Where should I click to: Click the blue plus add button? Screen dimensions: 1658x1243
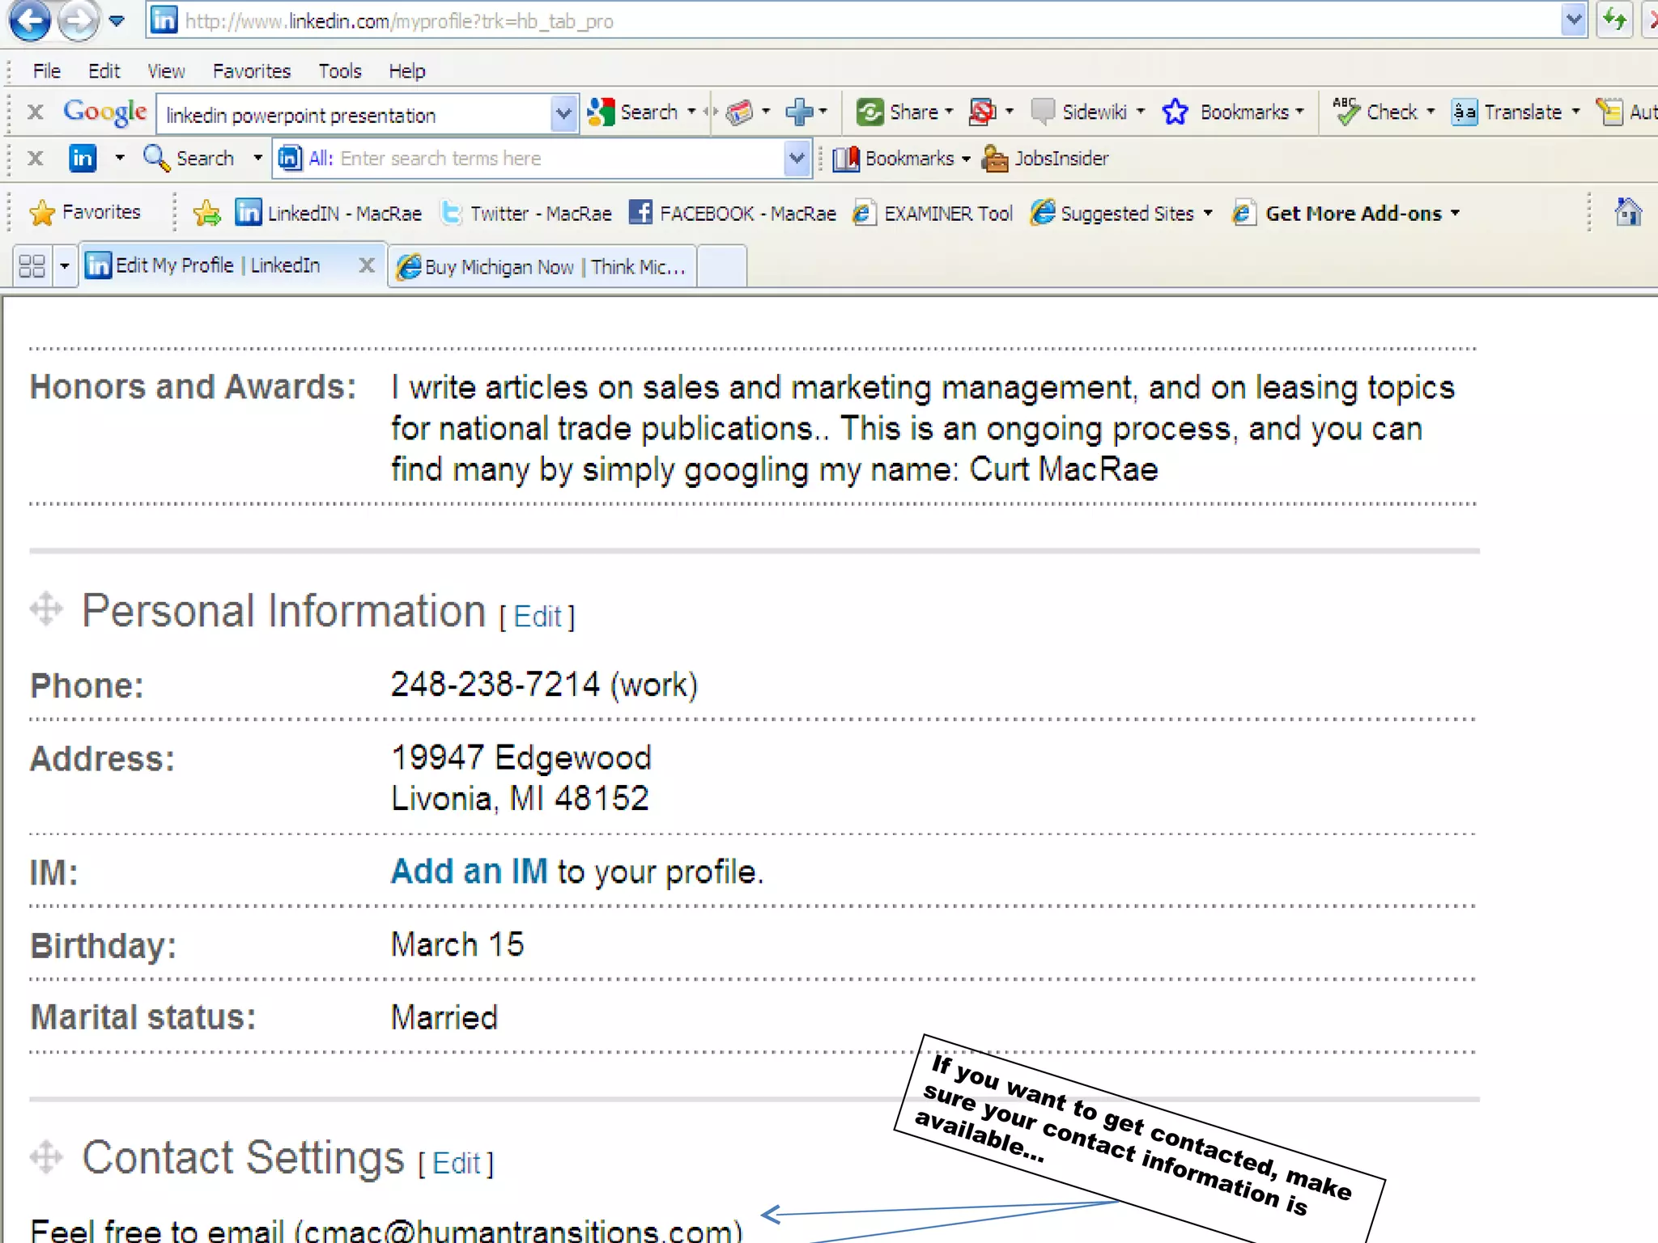pyautogui.click(x=799, y=112)
